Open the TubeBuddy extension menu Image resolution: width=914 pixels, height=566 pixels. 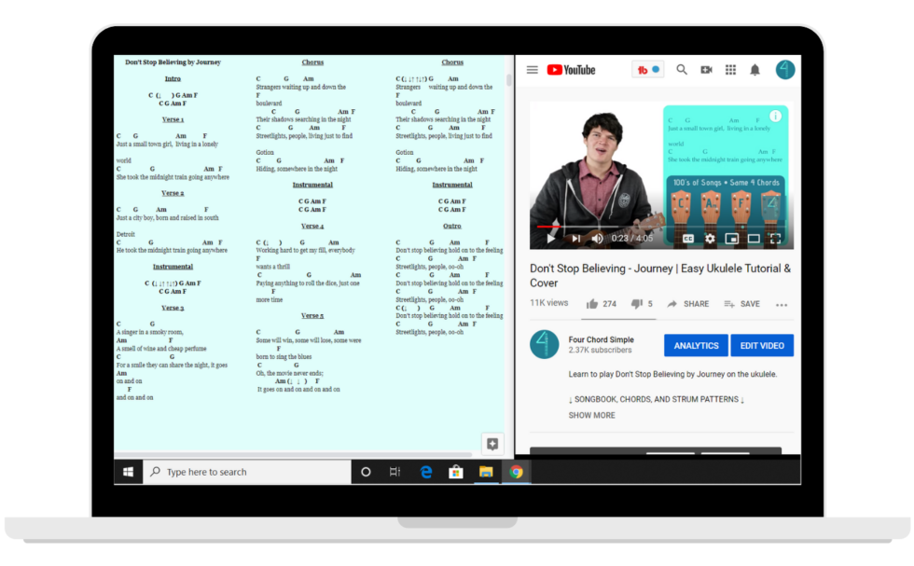[x=647, y=70]
